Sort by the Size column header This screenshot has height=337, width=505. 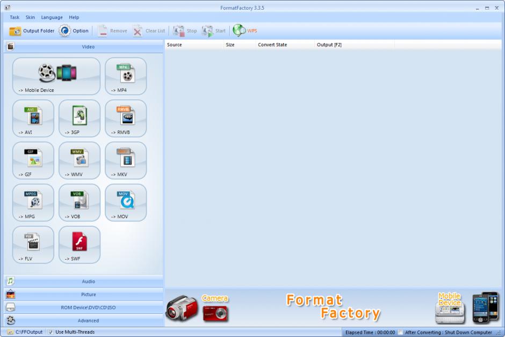[240, 45]
